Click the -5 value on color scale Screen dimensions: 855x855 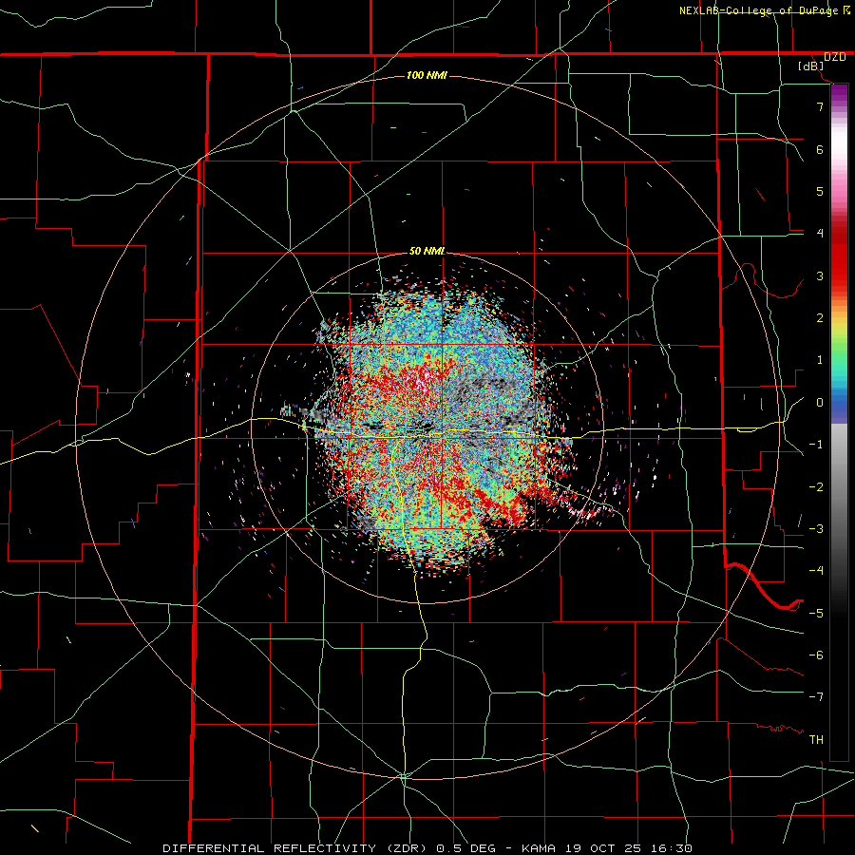tap(816, 613)
